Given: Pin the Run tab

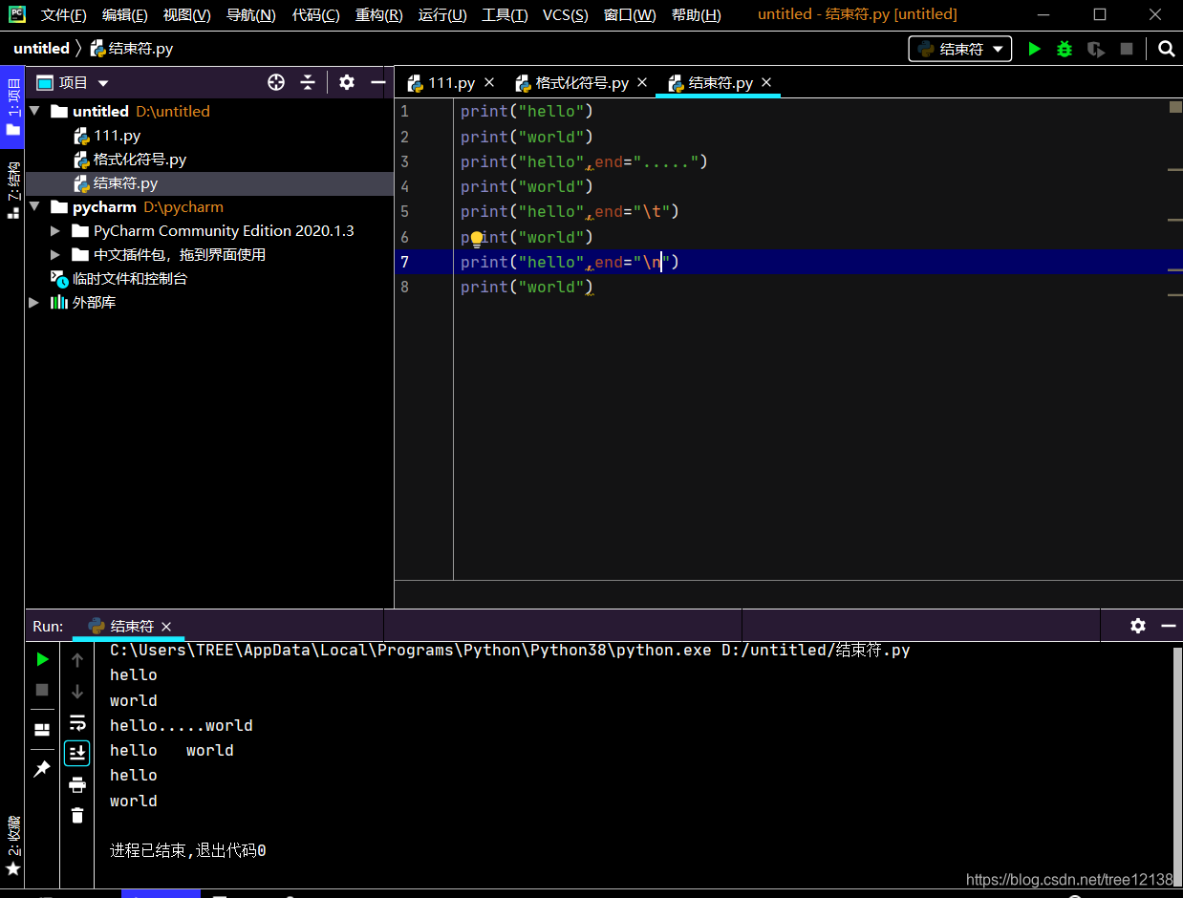Looking at the screenshot, I should tap(42, 769).
